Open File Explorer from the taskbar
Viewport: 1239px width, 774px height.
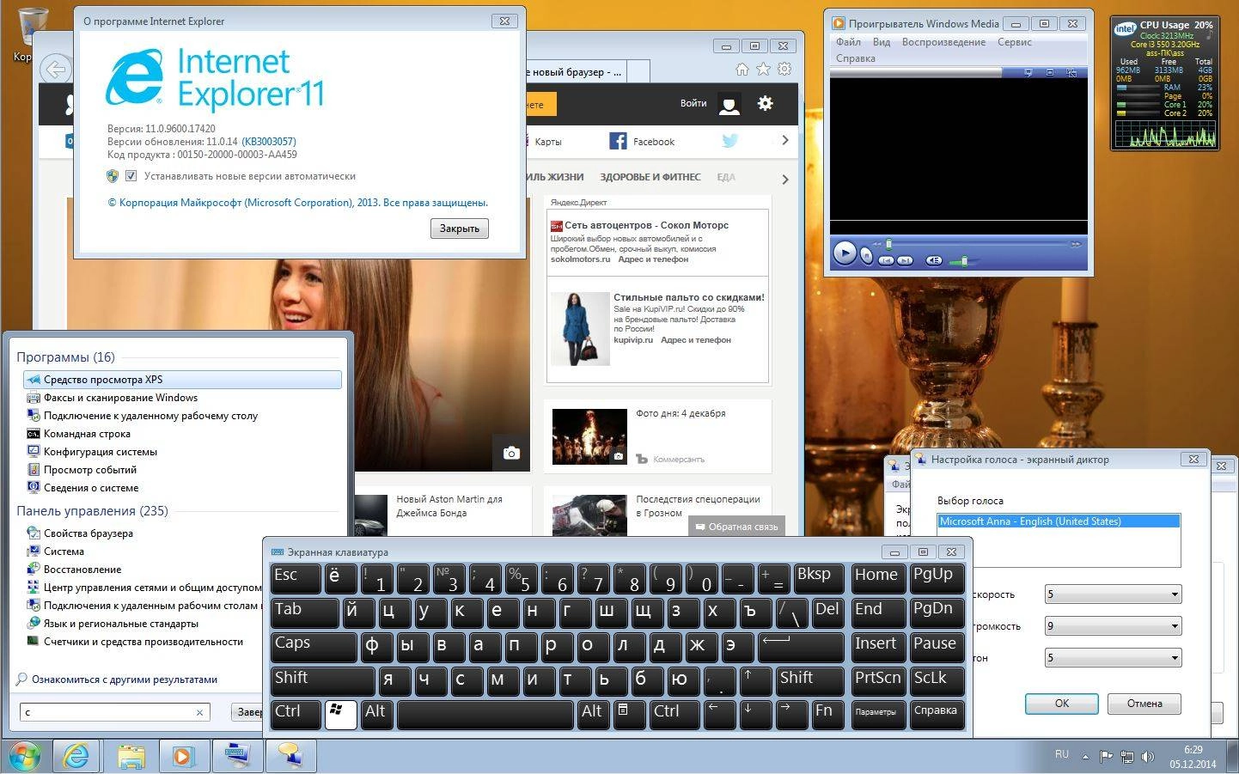(x=131, y=756)
